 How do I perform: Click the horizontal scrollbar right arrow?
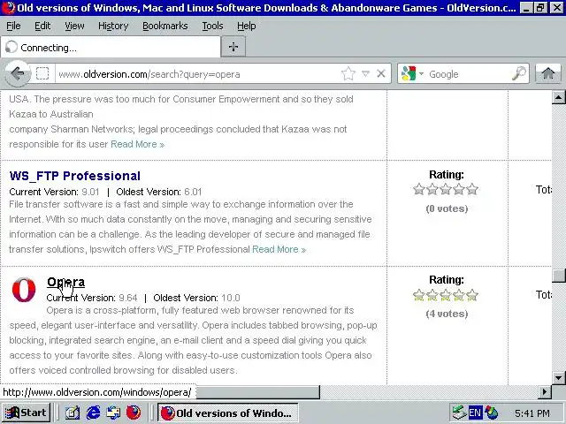pyautogui.click(x=545, y=392)
